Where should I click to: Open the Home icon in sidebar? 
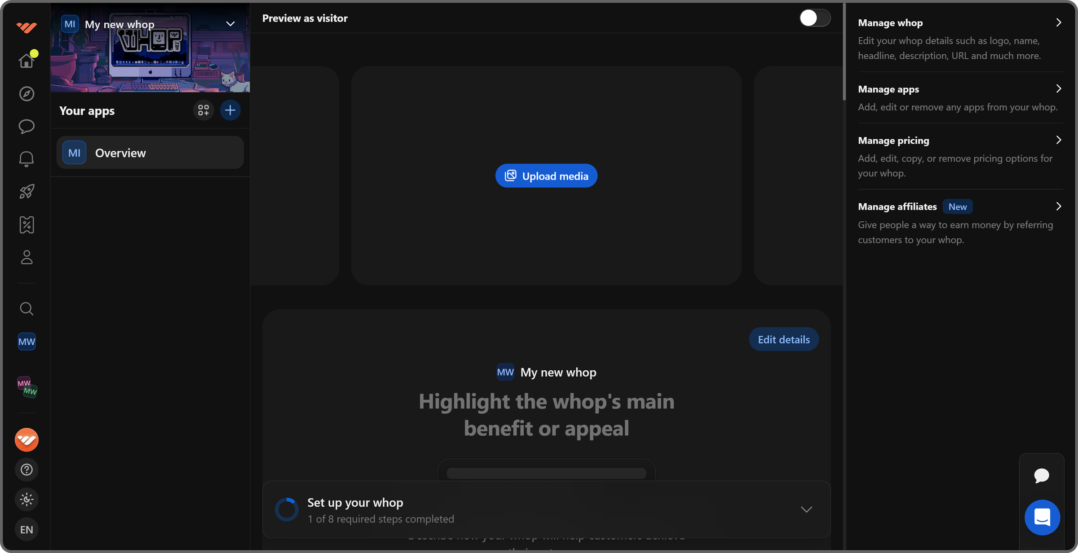[x=27, y=61]
